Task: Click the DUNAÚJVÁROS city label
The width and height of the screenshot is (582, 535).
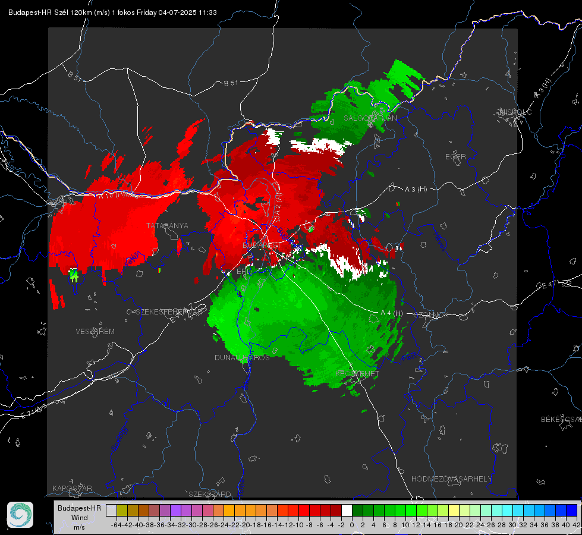Action: (242, 357)
